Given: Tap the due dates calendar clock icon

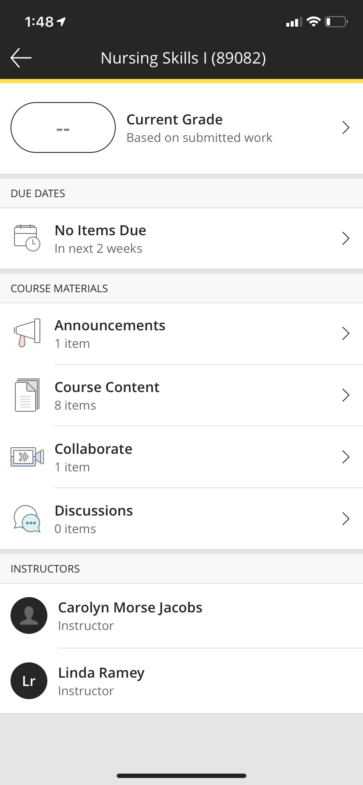Looking at the screenshot, I should (27, 238).
